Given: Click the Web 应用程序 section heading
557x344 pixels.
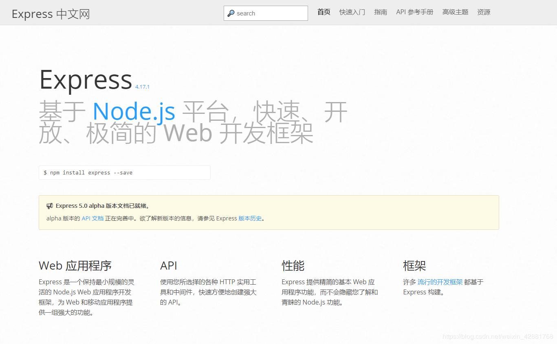Looking at the screenshot, I should pos(75,266).
